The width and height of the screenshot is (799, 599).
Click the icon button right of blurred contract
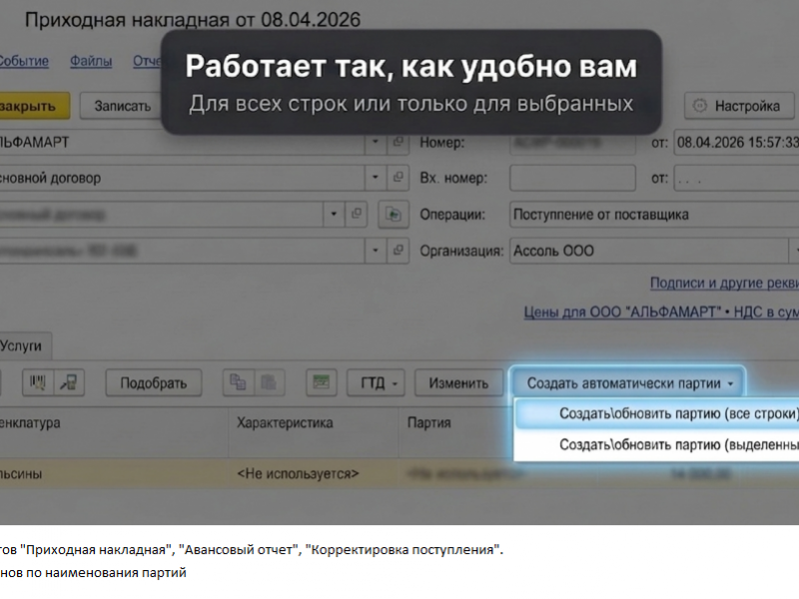click(x=394, y=215)
